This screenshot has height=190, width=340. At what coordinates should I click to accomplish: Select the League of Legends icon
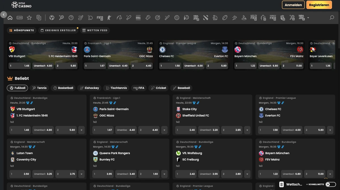(x=215, y=18)
